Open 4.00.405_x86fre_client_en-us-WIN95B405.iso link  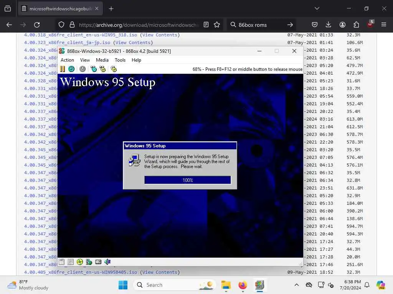(x=81, y=272)
